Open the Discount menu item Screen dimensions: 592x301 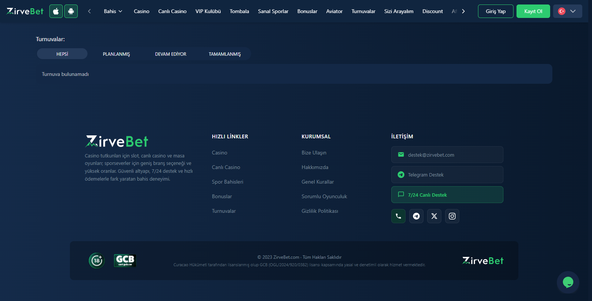[433, 11]
